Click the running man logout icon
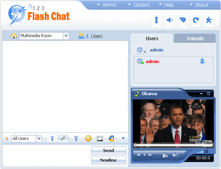 209,20
